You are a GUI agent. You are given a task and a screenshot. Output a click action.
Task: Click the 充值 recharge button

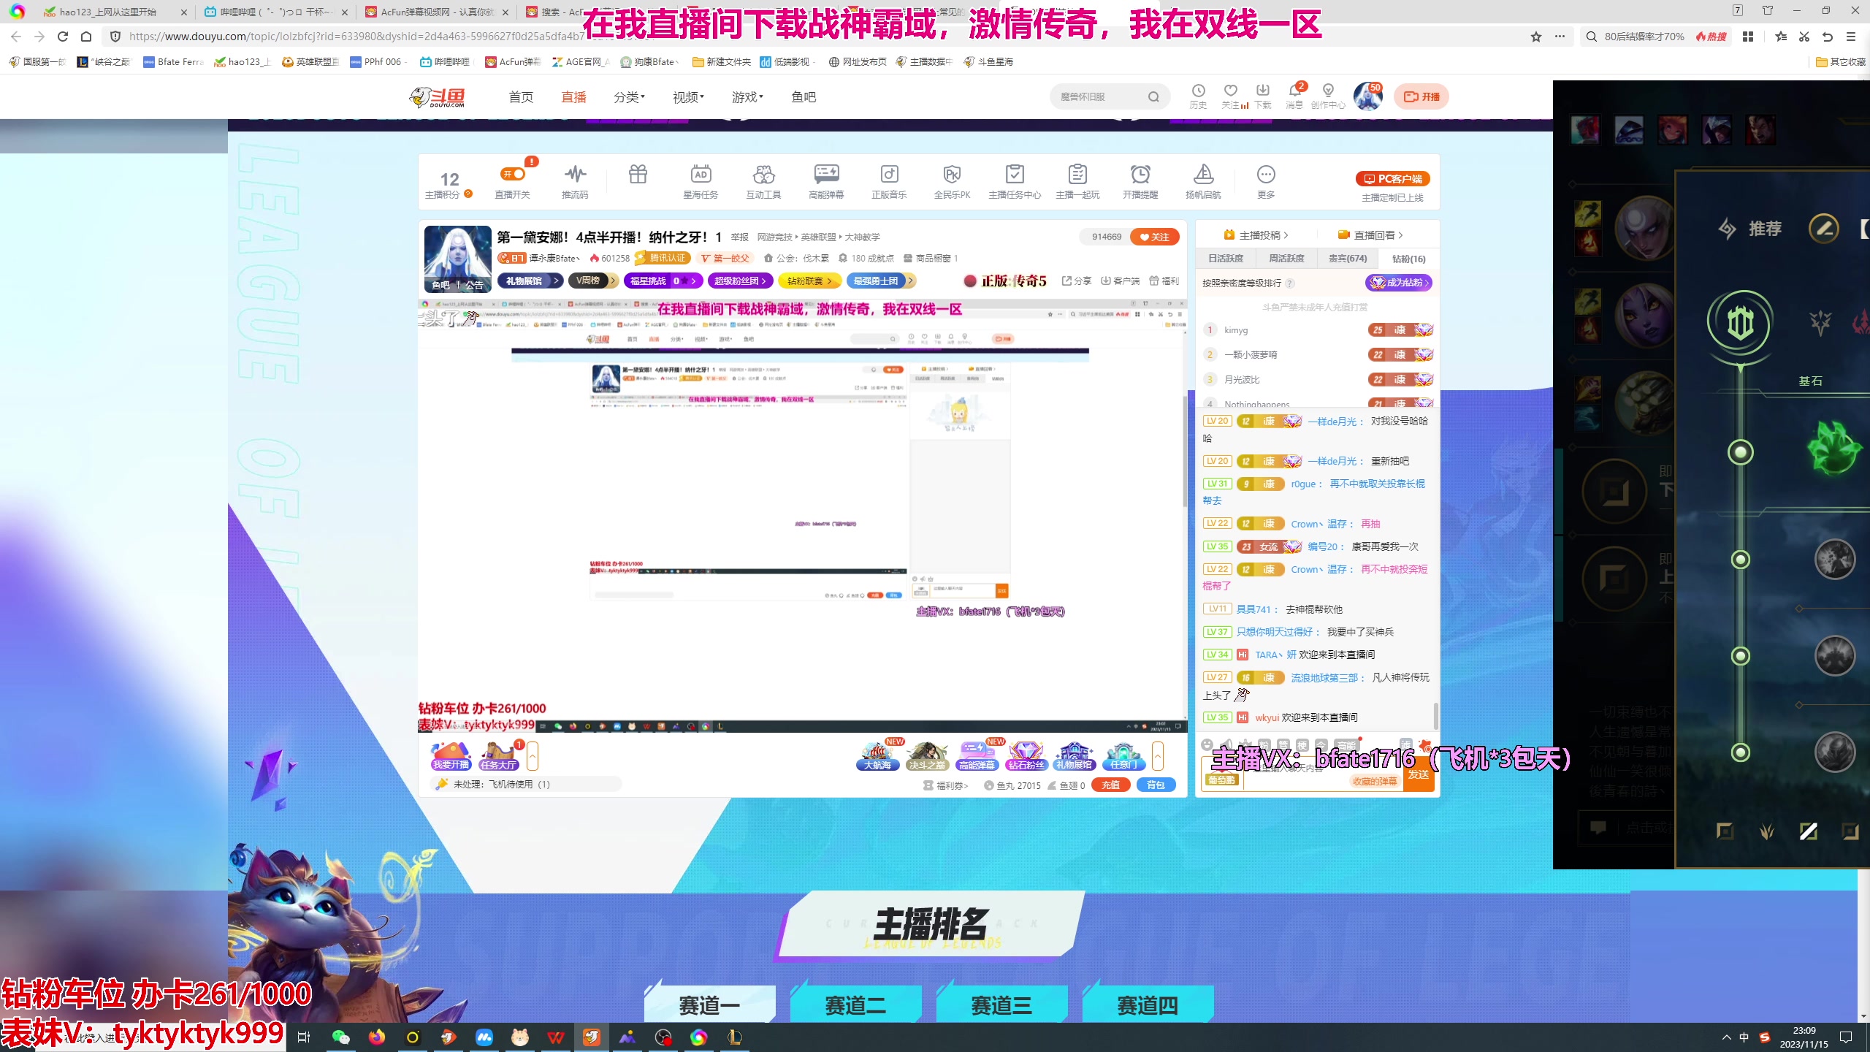pos(1110,784)
